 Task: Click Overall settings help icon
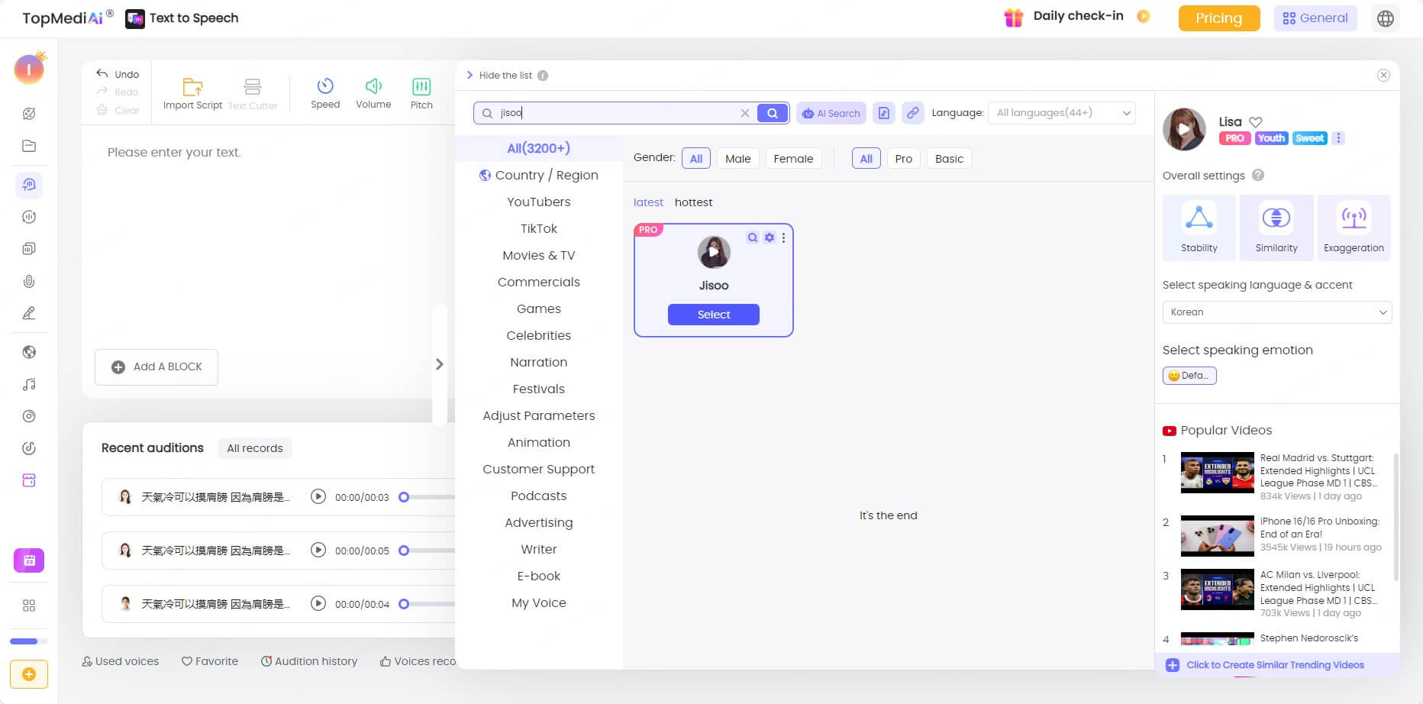pyautogui.click(x=1258, y=175)
